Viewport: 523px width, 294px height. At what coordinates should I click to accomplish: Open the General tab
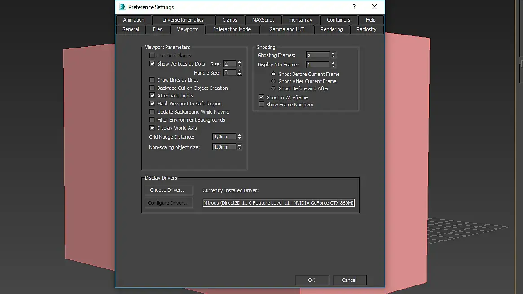[x=131, y=29]
